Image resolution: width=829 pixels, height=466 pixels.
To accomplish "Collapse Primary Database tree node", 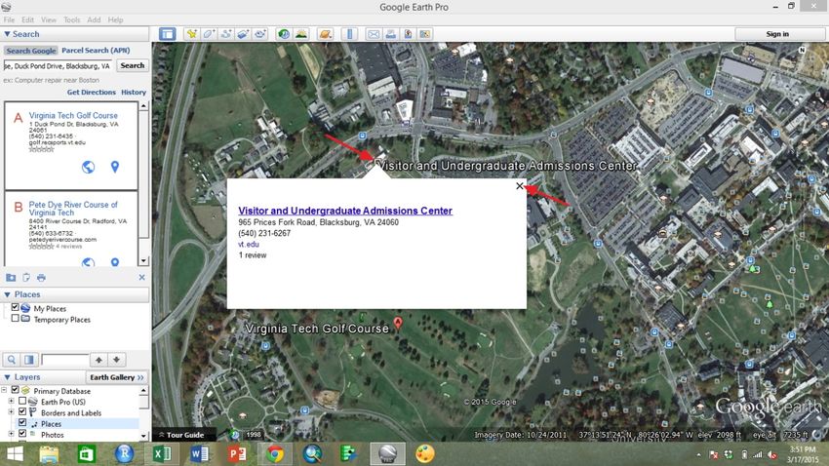I will 4,391.
